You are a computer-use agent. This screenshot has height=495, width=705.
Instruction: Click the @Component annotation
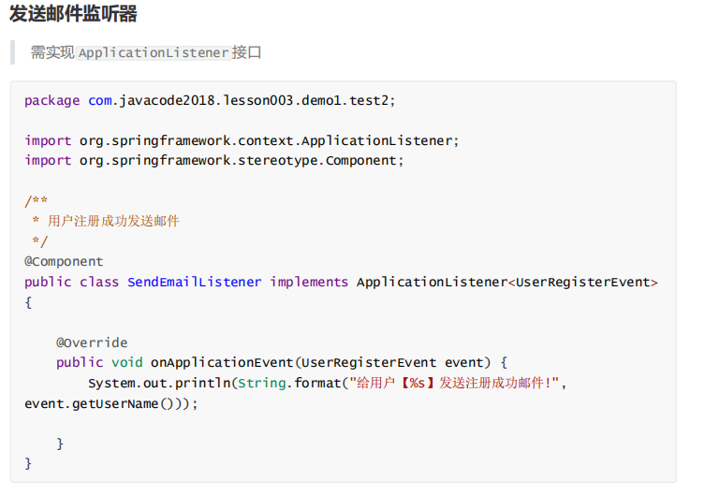click(64, 261)
